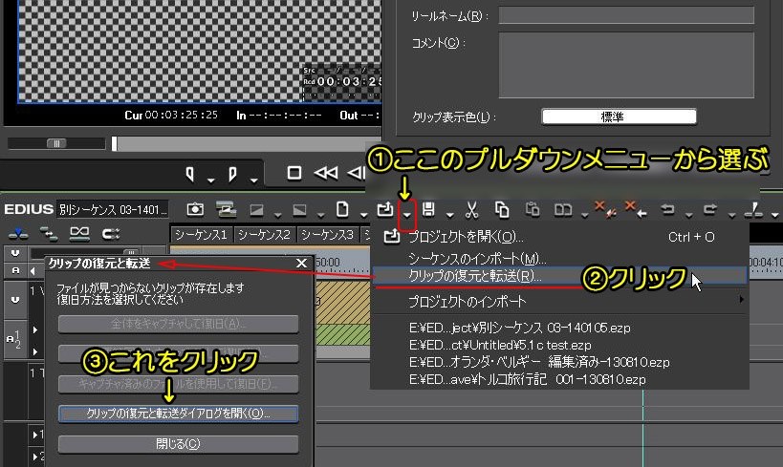The width and height of the screenshot is (783, 467).
Task: Click the hatched offline clip on timeline
Action: point(342,303)
